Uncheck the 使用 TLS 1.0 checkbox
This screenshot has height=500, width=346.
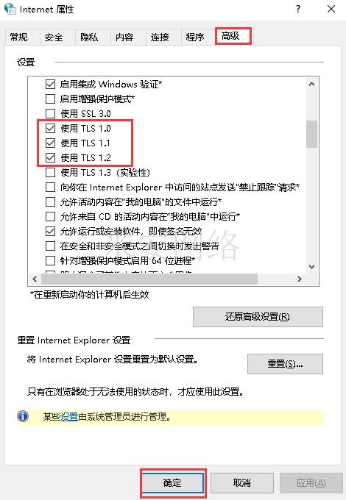51,129
